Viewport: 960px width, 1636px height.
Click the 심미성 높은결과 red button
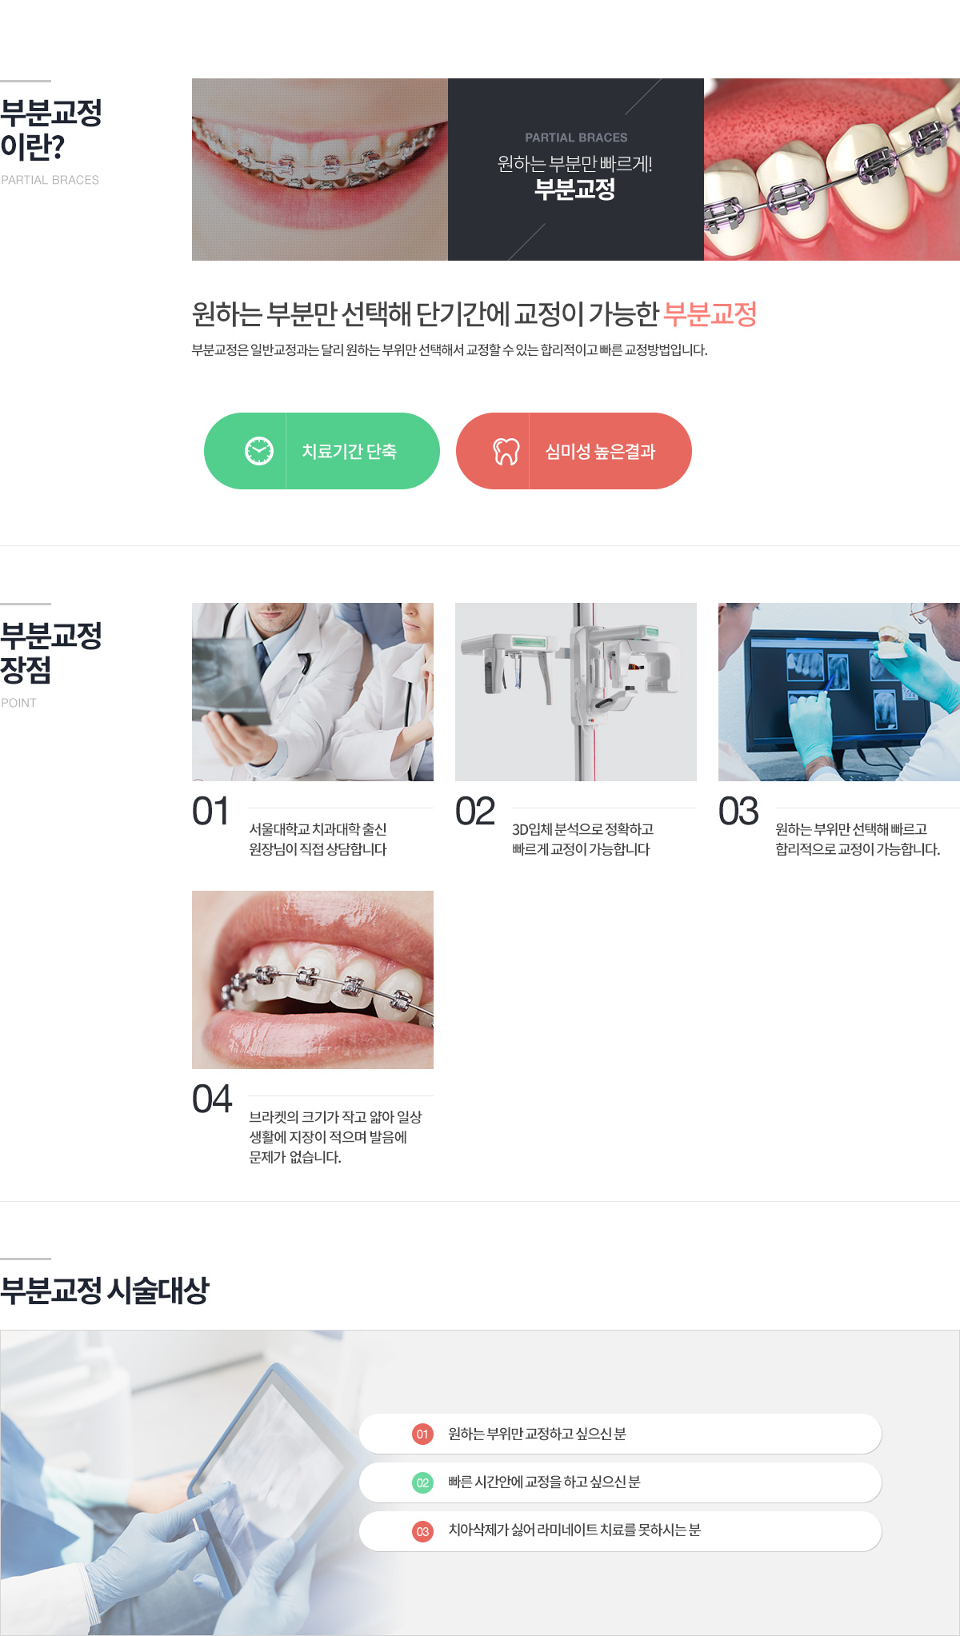[574, 451]
